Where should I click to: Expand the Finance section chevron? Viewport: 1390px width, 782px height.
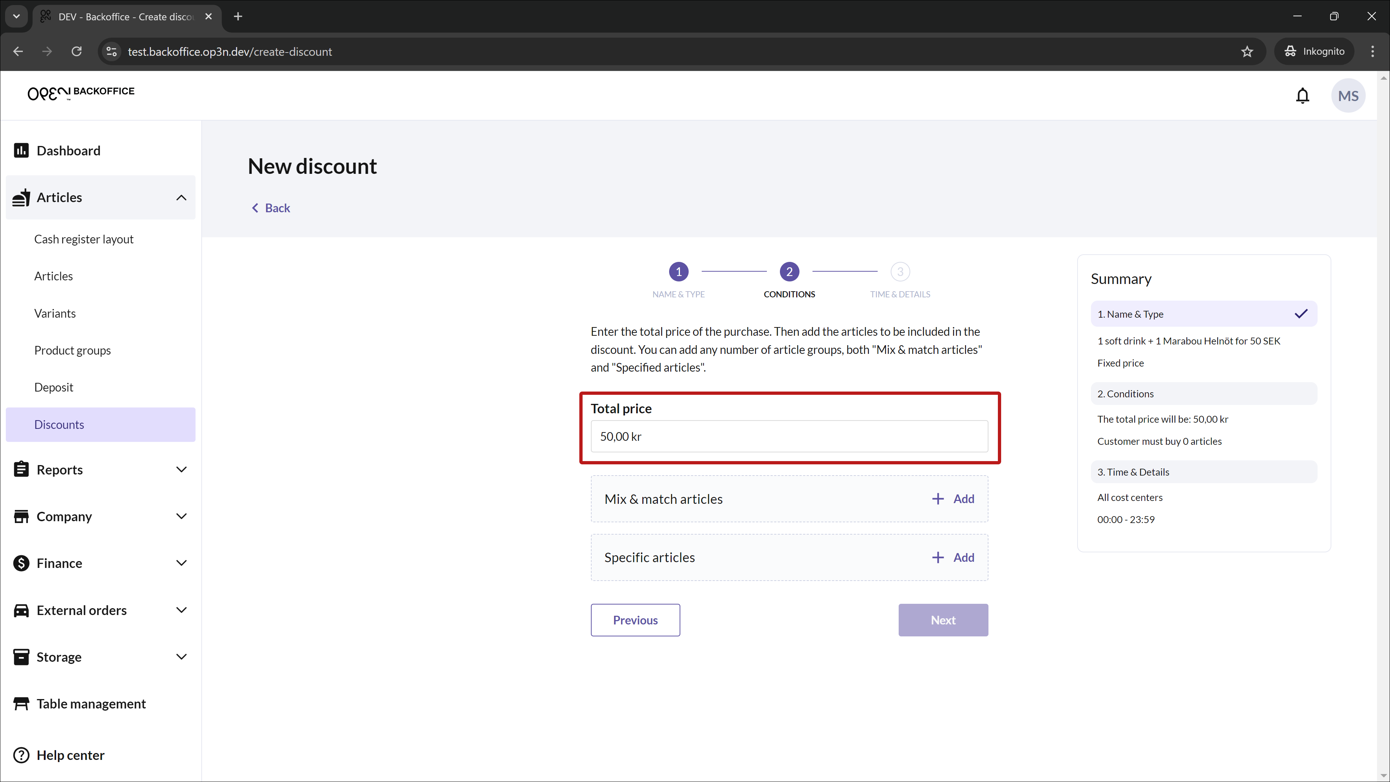click(181, 564)
